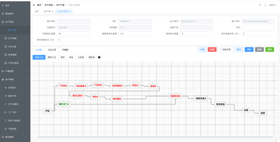Click the 产量管理 icon in sidebar
Viewport: 280px width, 142px height.
click(3, 71)
